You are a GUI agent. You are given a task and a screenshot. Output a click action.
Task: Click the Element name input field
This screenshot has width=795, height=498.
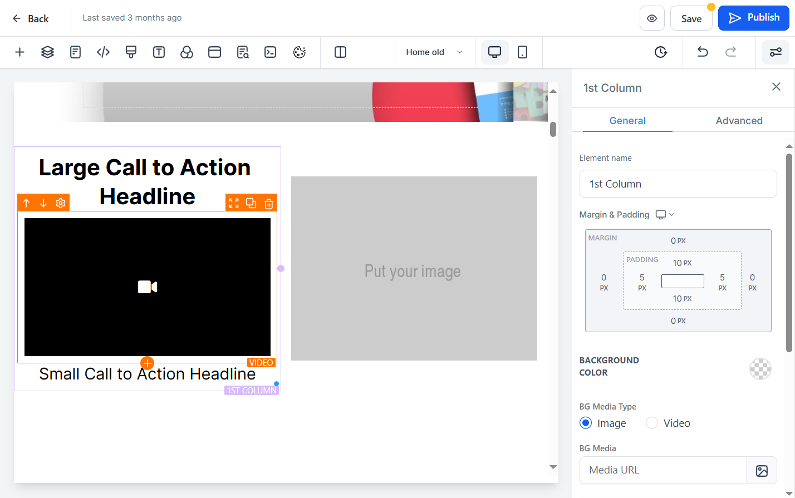(678, 184)
